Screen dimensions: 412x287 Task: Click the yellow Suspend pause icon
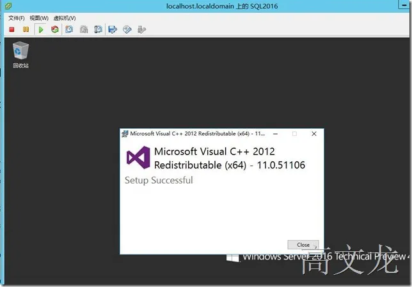(26, 29)
